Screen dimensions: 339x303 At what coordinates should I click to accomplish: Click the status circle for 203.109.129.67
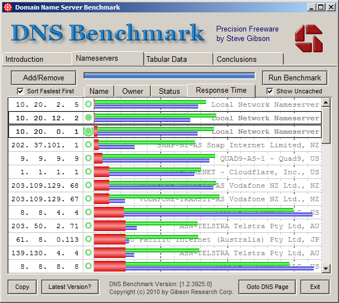tap(88, 198)
